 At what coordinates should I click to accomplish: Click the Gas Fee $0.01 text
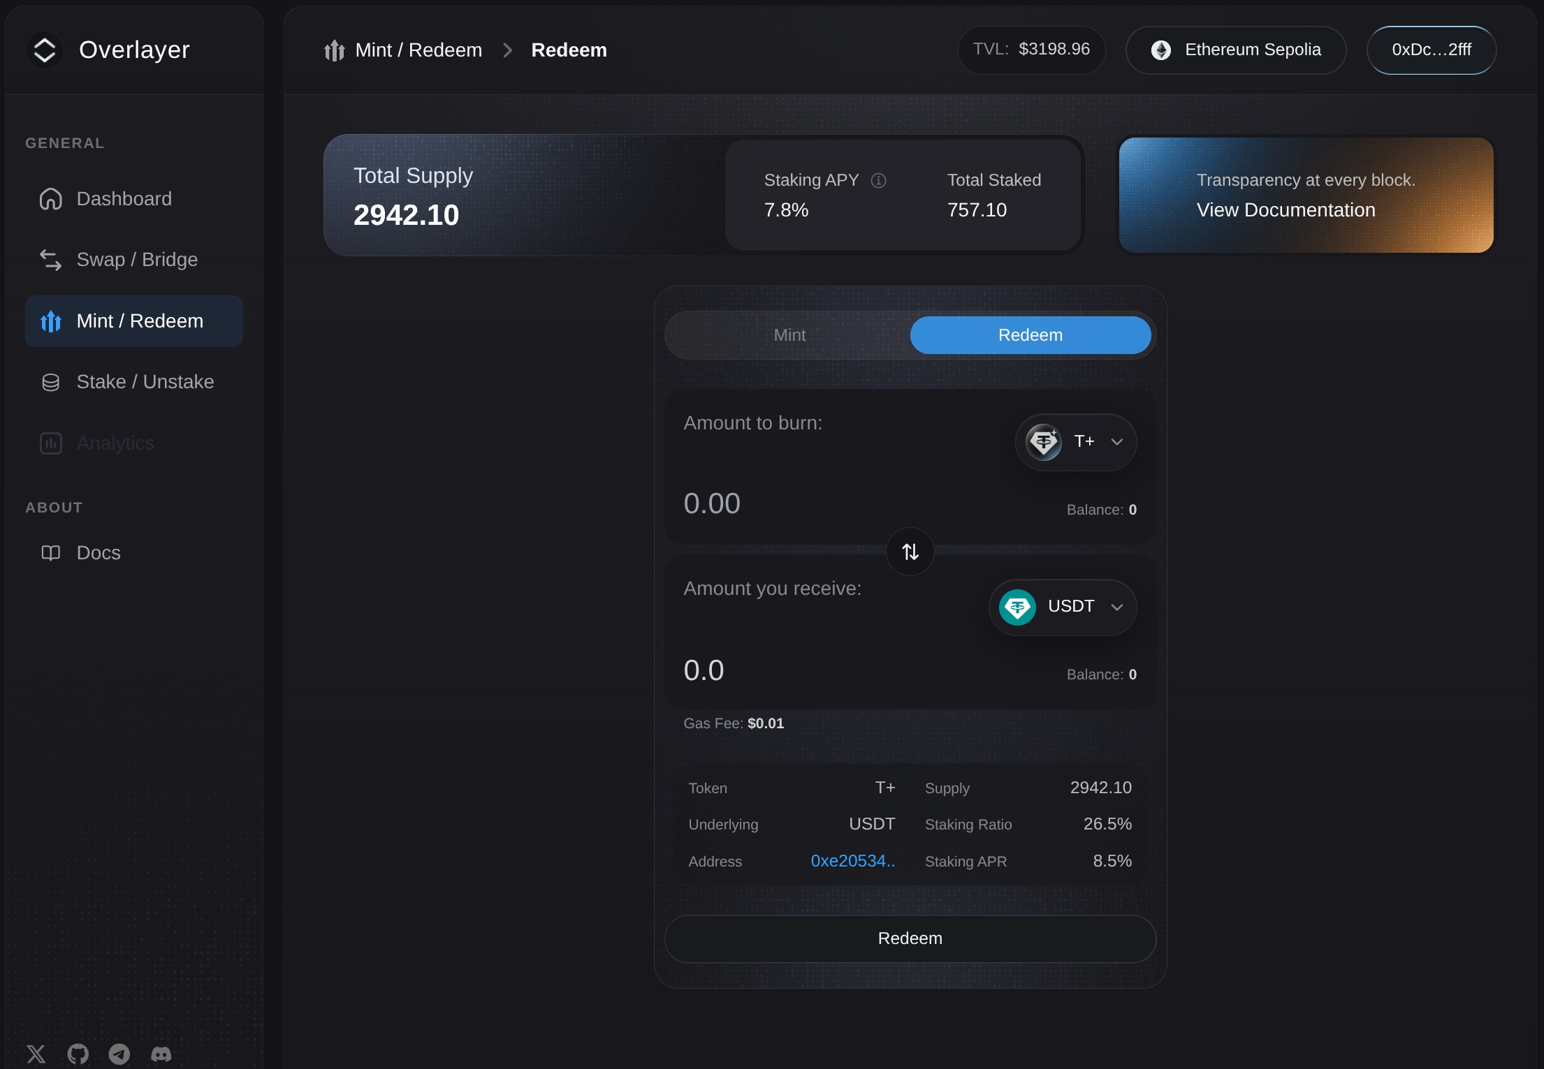point(734,724)
